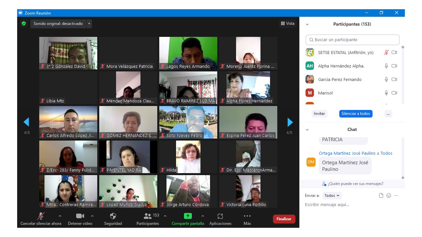
Task: Go to previous gallery page arrow
Action: point(26,122)
